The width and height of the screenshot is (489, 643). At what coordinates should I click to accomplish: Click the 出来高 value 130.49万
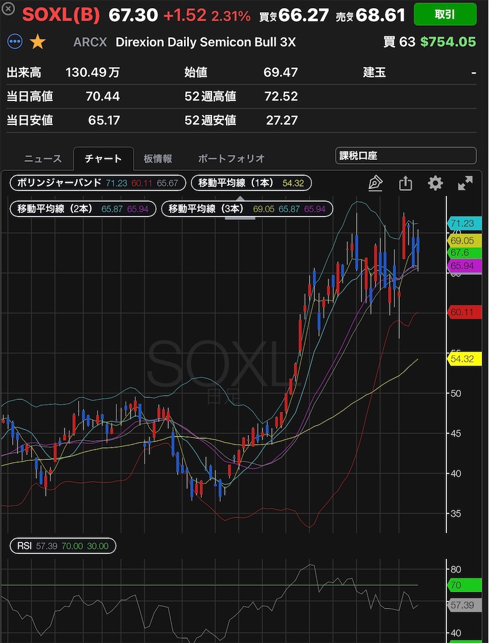(x=93, y=73)
